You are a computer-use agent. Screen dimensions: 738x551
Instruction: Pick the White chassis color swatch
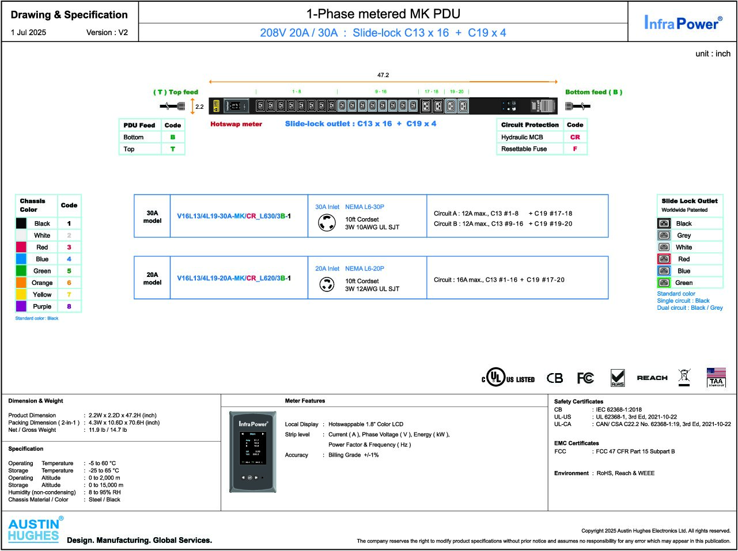point(21,235)
